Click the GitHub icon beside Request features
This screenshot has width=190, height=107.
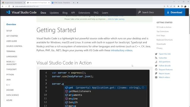(156, 70)
